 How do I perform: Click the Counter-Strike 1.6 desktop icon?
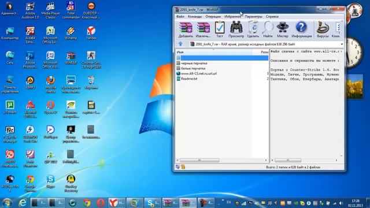click(x=91, y=60)
